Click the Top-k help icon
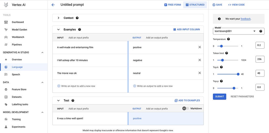Viewport: 269px width, 133px height. [x=221, y=67]
